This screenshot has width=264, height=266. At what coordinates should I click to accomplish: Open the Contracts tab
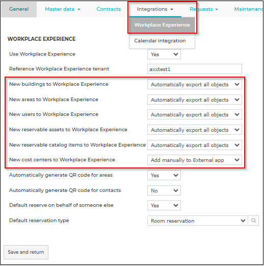[x=109, y=9]
